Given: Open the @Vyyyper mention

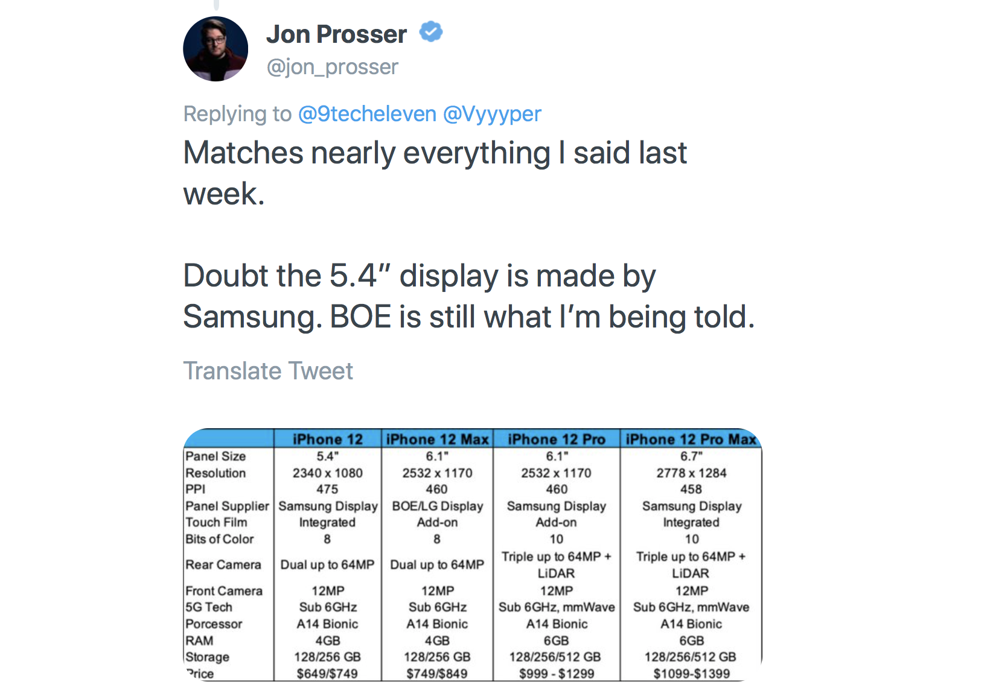Looking at the screenshot, I should coord(492,113).
